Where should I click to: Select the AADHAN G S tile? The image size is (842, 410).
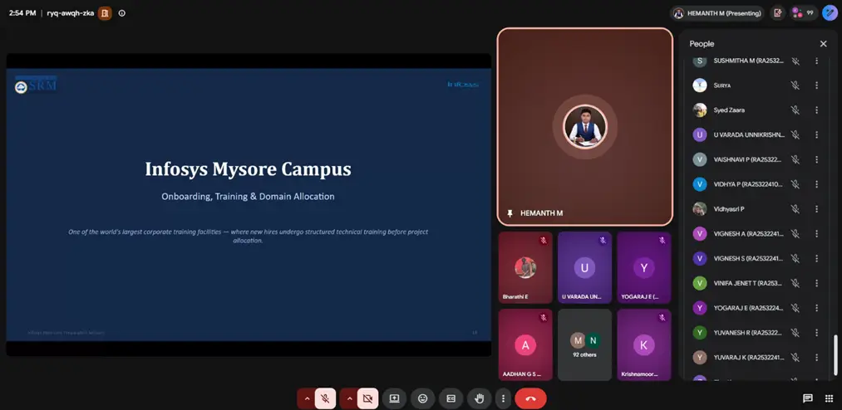pyautogui.click(x=525, y=344)
